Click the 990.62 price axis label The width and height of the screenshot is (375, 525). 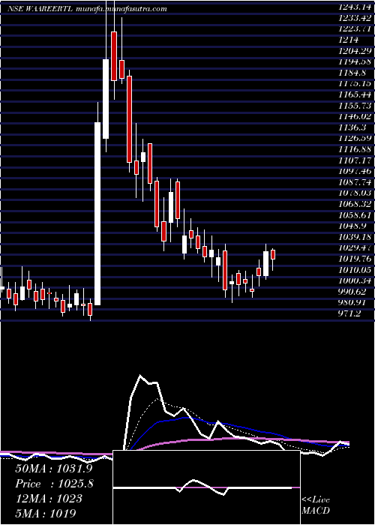pyautogui.click(x=352, y=292)
